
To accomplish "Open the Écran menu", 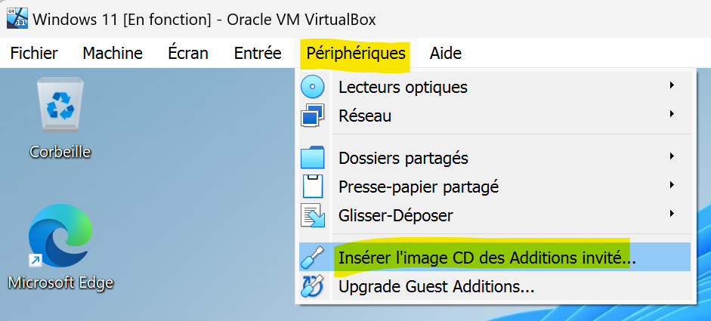I will tap(187, 53).
